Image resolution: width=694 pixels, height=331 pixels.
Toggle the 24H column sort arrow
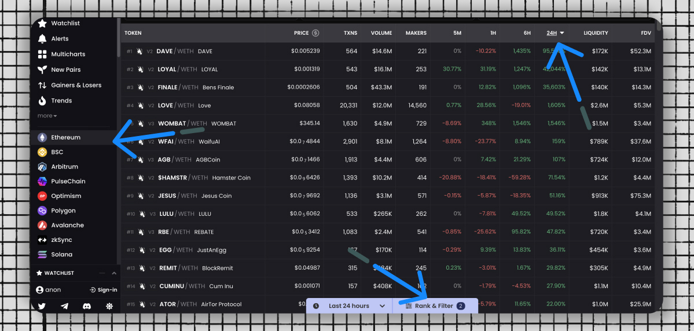[561, 33]
